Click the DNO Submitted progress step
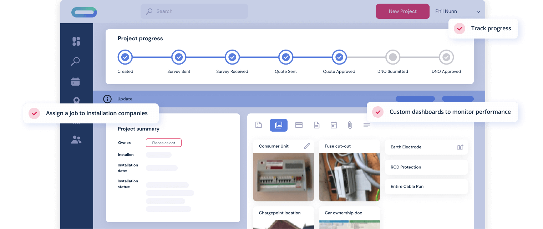543x229 pixels. pyautogui.click(x=392, y=57)
